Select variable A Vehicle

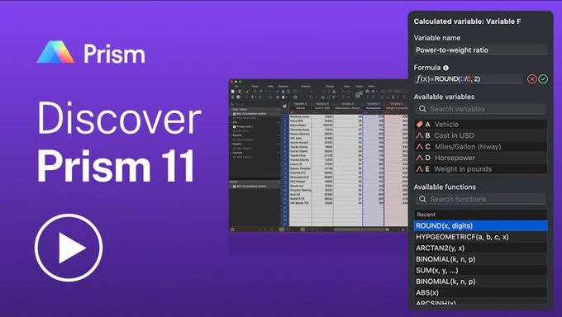480,125
